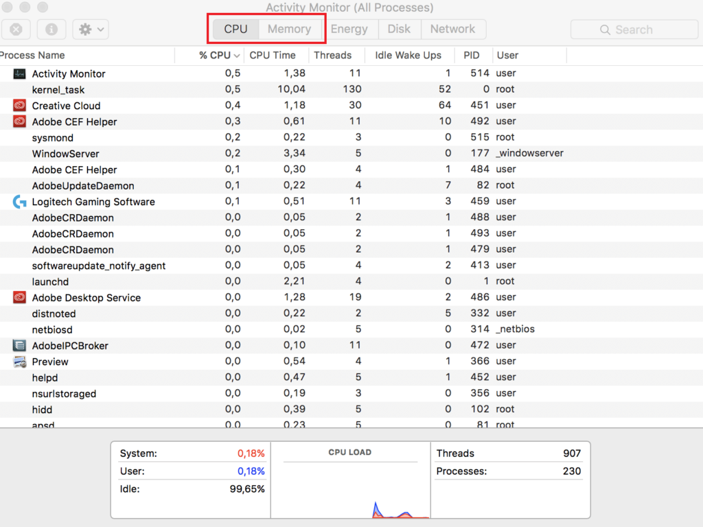Switch to the Memory tab

[x=290, y=29]
